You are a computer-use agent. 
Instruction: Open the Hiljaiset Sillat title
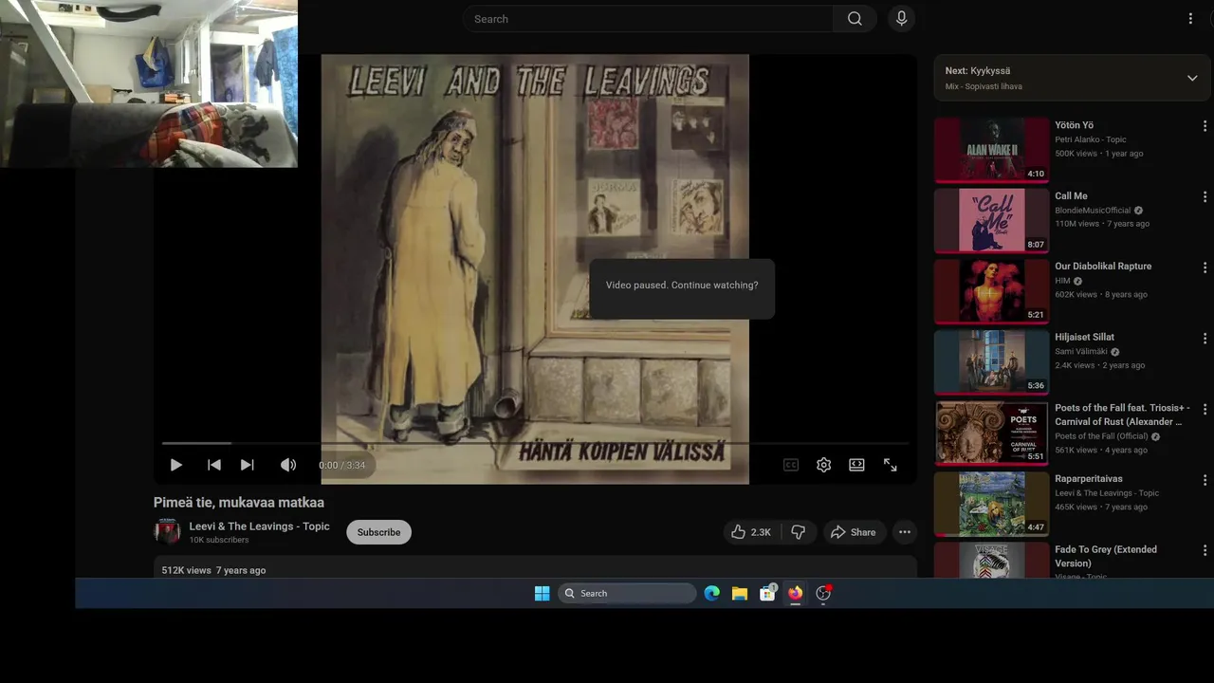1084,338
